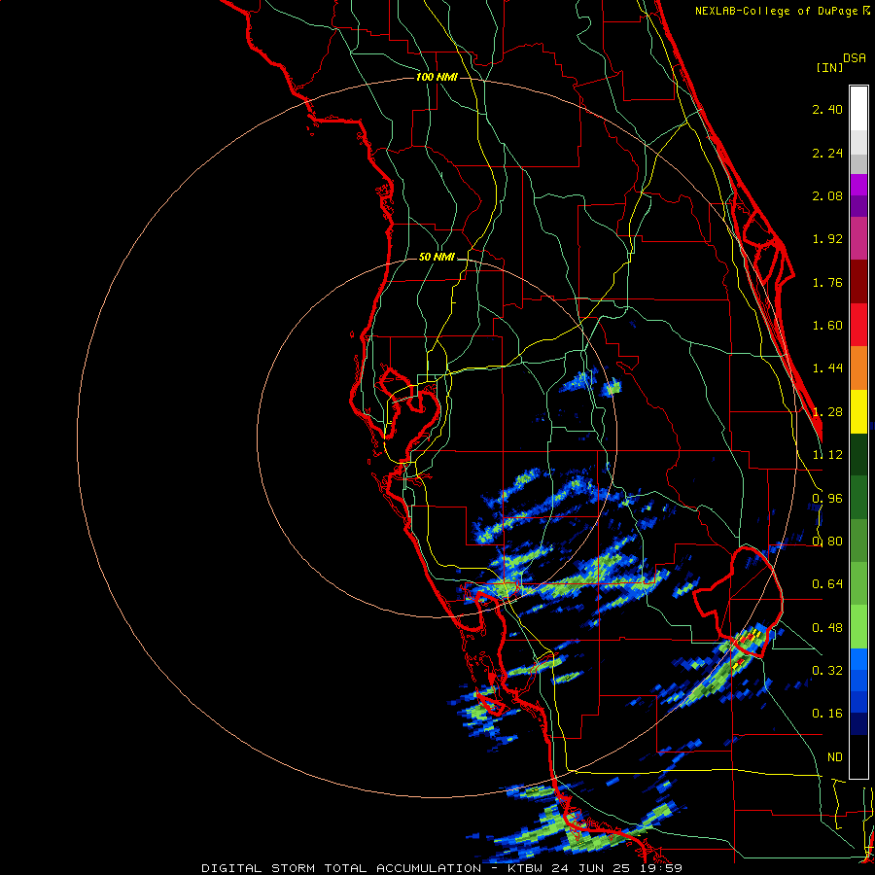Click the '0.32' legend value
Viewport: 875px width, 875px height.
pyautogui.click(x=827, y=671)
